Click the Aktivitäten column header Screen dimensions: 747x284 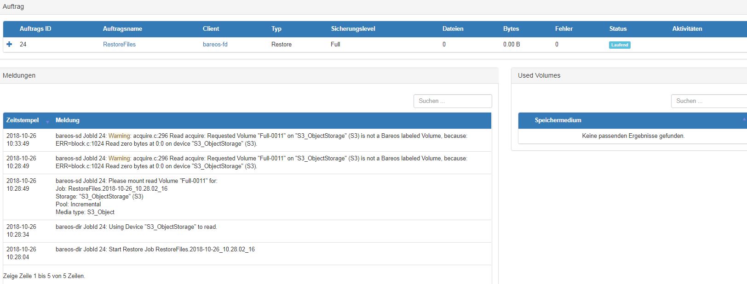pos(687,29)
